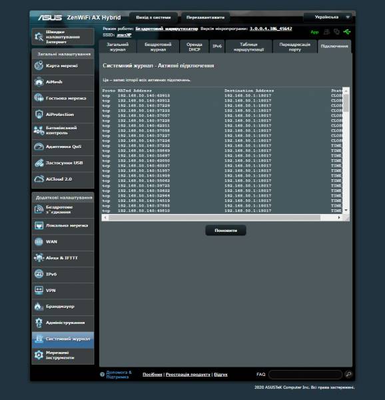The height and width of the screenshot is (400, 385).
Task: Open Firewall (Брандмауер) flame icon
Action: coord(39,307)
